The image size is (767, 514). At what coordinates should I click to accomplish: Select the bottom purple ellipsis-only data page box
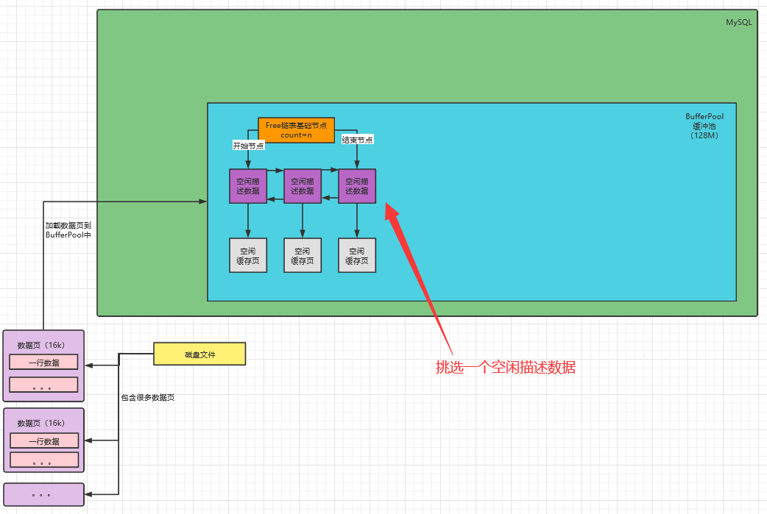43,494
